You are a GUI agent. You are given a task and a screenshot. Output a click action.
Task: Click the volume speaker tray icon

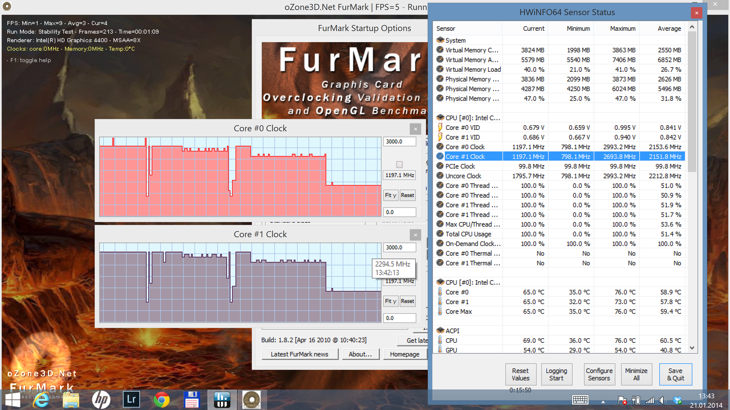(663, 400)
